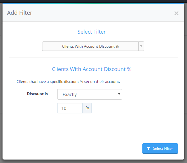Screen dimensions: 187x163
Task: Click the Add Filter dialog title
Action: pyautogui.click(x=20, y=13)
